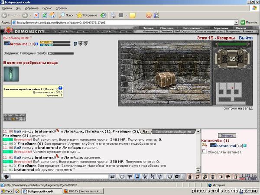Switch to the Чат tab
The height and width of the screenshot is (195, 260).
146,132
